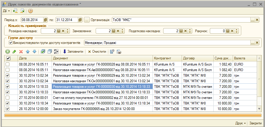The height and width of the screenshot is (127, 265).
Task: Move row up with blue arrow
Action: (28, 52)
